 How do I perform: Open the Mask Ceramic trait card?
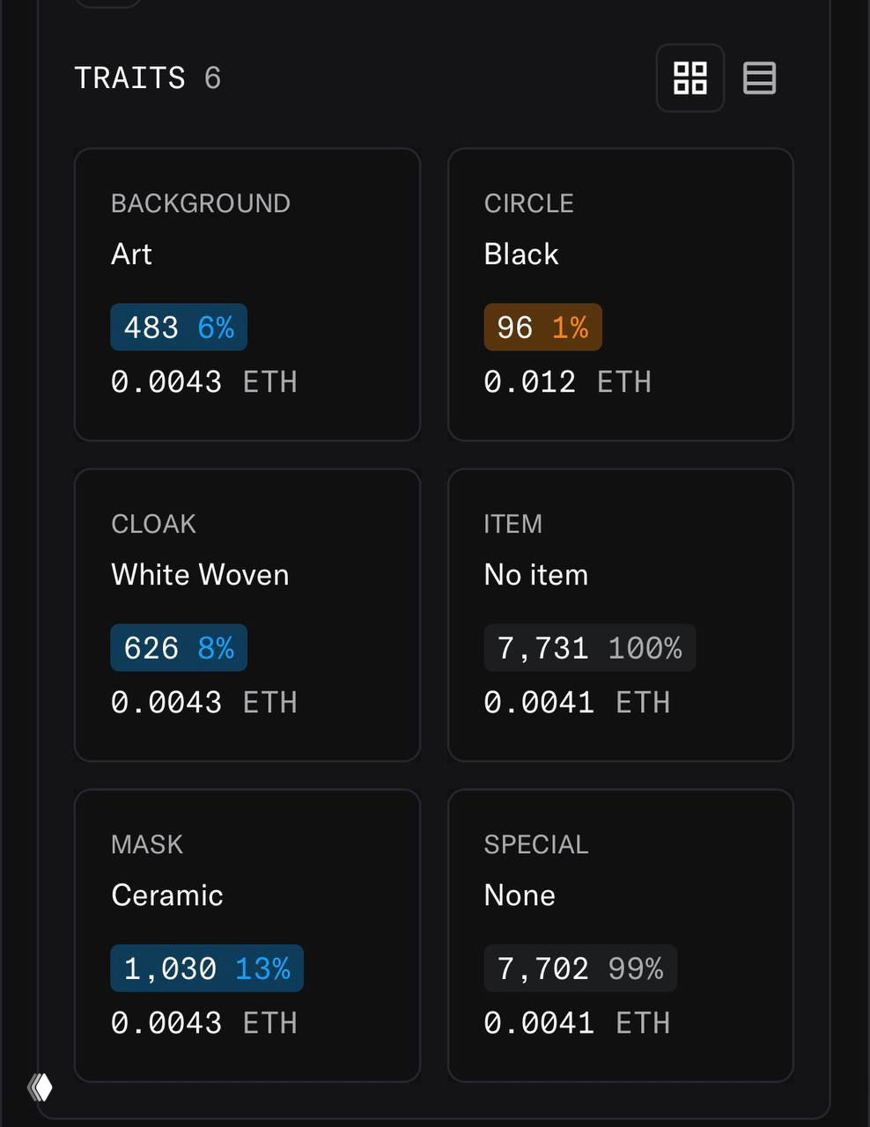click(x=247, y=935)
